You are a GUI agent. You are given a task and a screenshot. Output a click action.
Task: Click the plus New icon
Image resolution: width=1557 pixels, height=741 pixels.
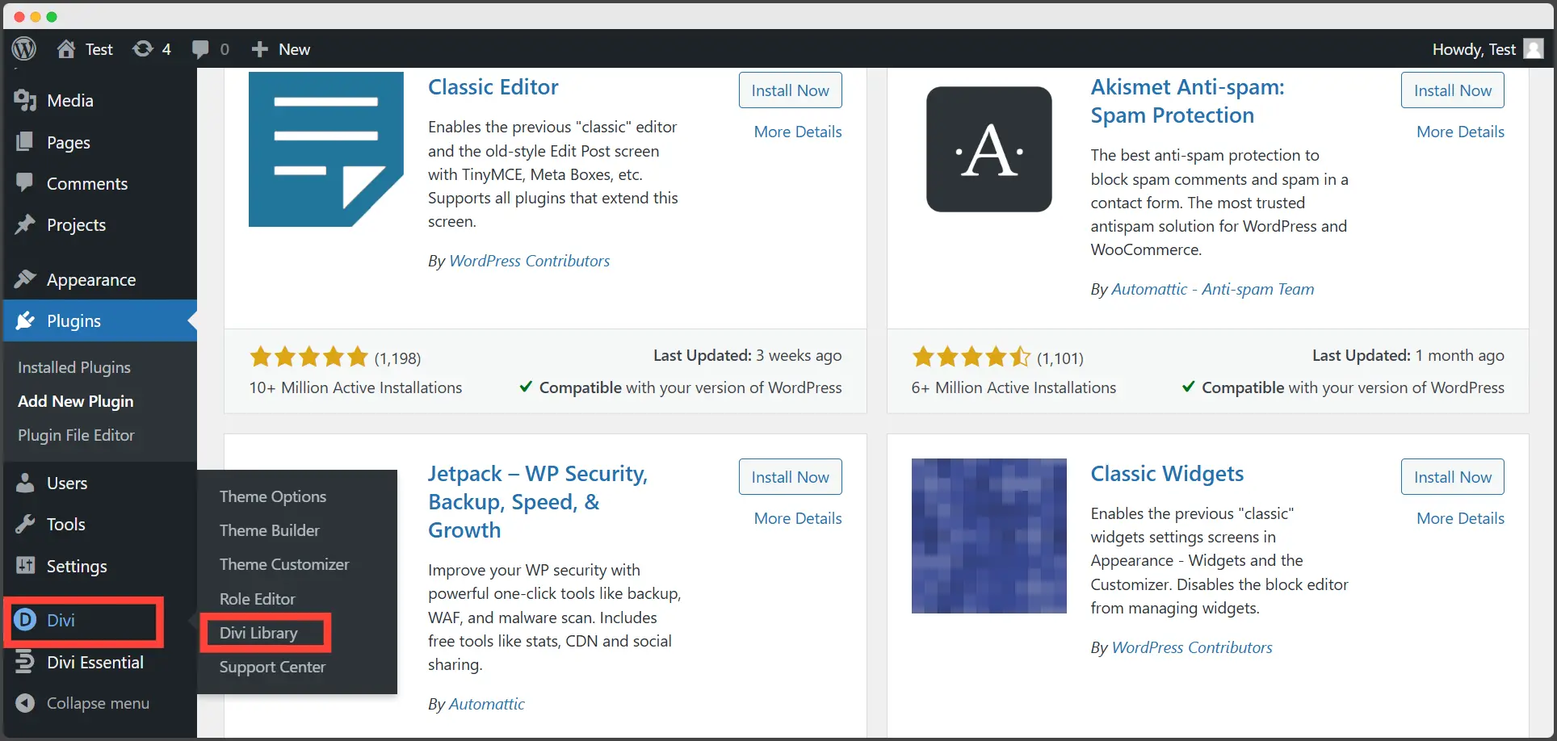click(259, 49)
